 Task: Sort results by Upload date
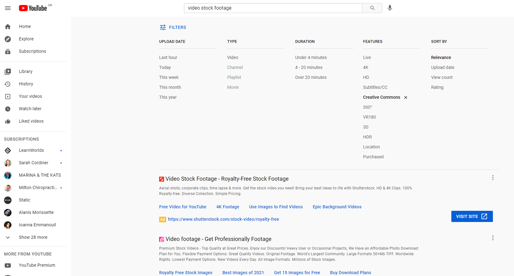pyautogui.click(x=443, y=67)
